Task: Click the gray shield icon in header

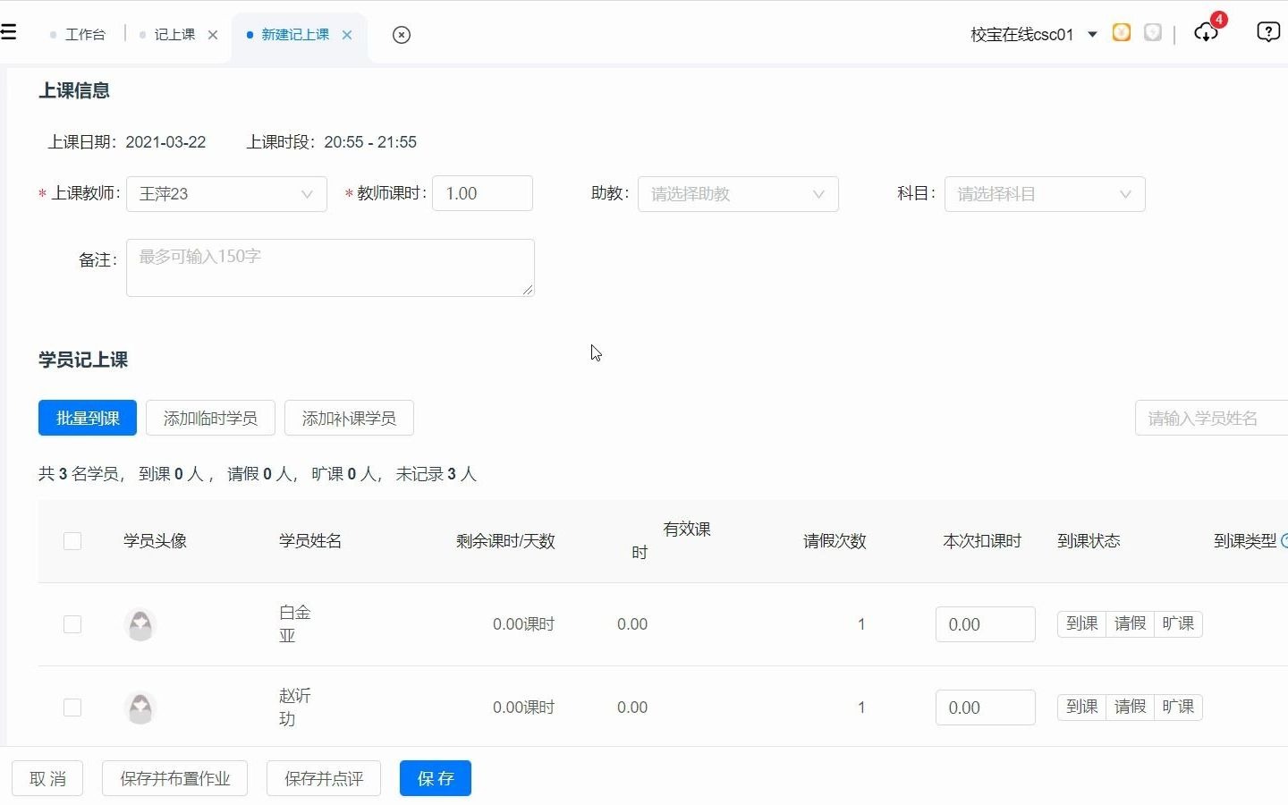Action: point(1153,33)
